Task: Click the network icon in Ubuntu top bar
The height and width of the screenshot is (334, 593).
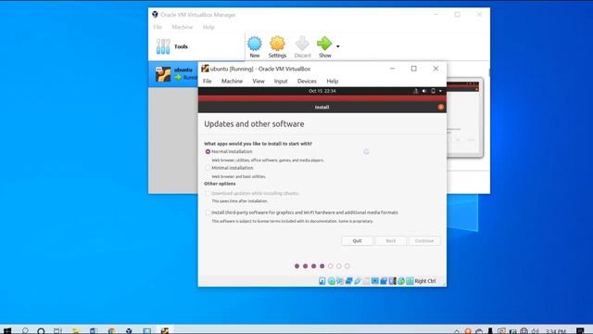Action: pyautogui.click(x=415, y=91)
